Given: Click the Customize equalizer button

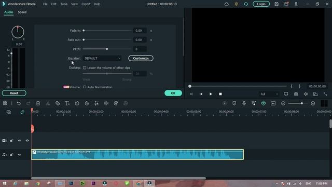Looking at the screenshot, I should click(x=141, y=58).
